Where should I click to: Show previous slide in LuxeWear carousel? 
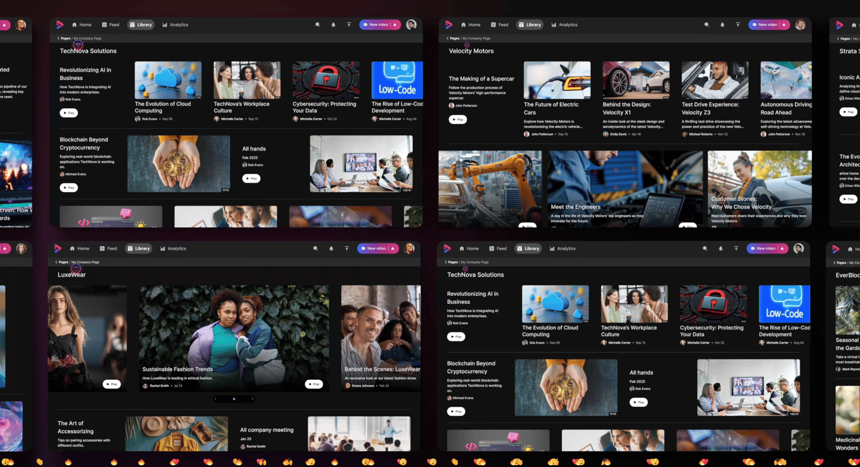tap(215, 399)
